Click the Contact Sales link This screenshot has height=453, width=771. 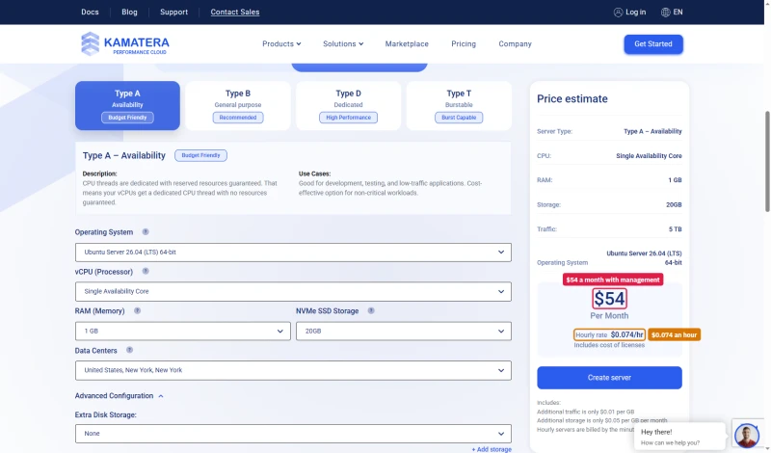click(235, 12)
